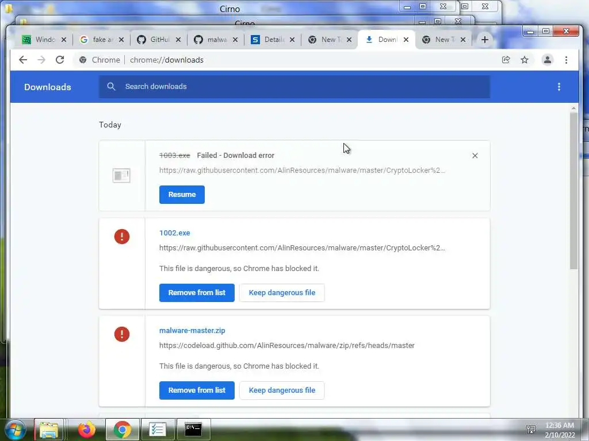This screenshot has width=589, height=441.
Task: Remove malware-master.zip from the list
Action: [x=197, y=390]
